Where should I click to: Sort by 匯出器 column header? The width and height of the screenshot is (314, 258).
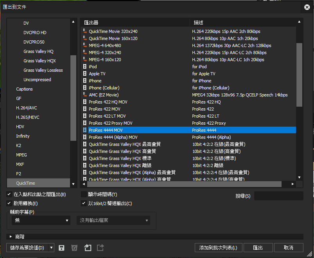click(135, 22)
